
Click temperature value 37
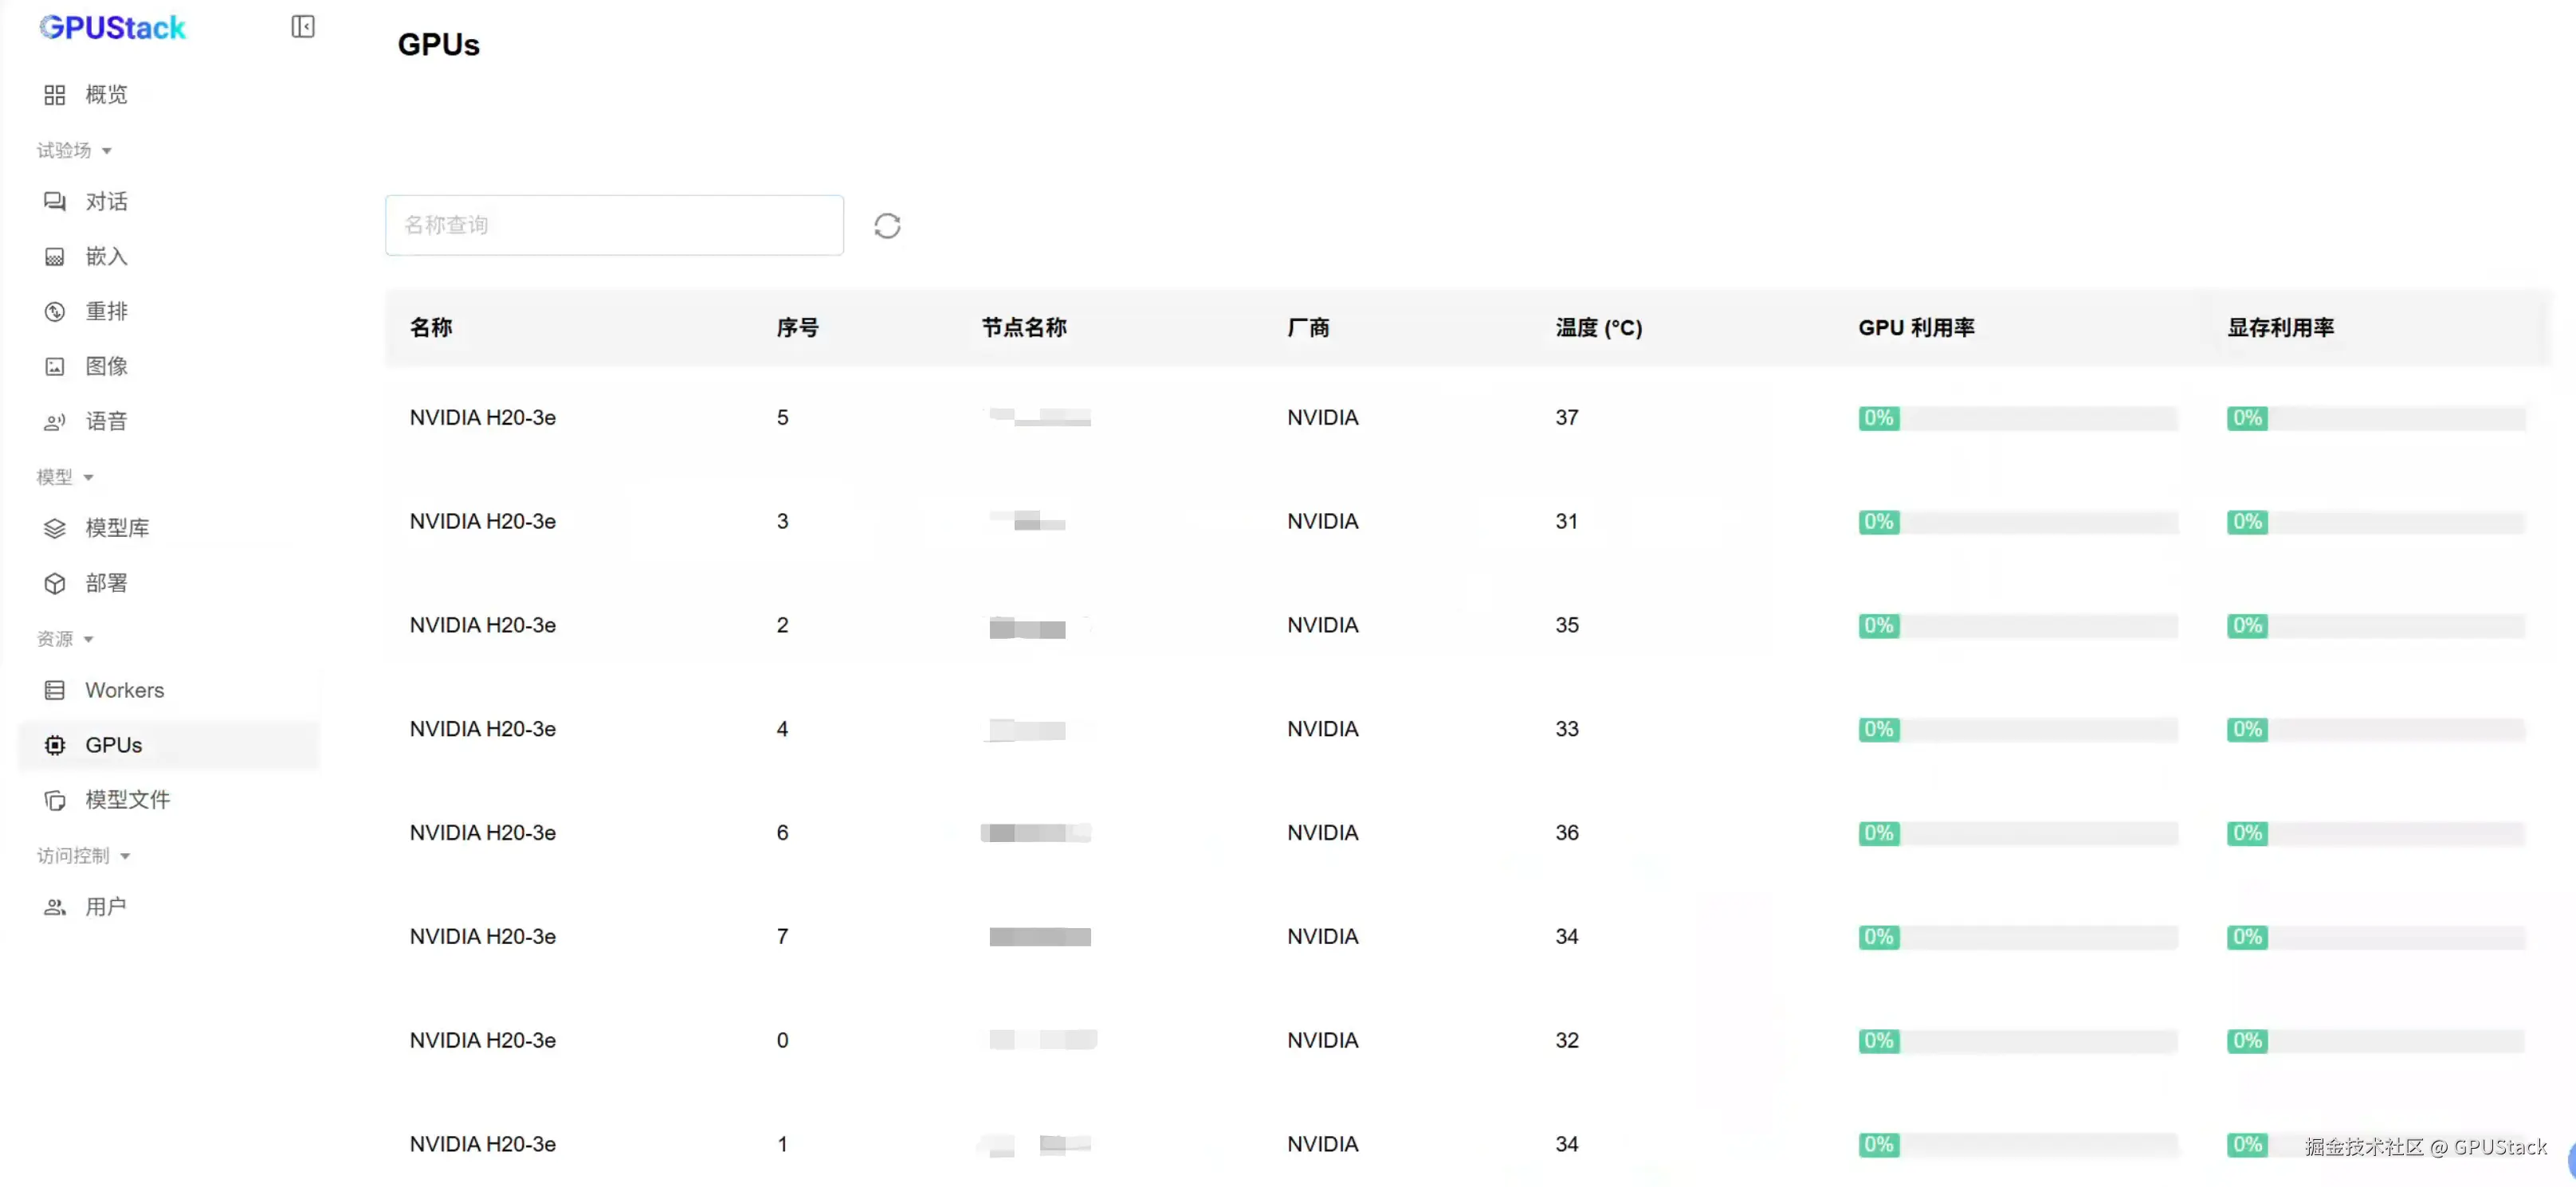(1567, 417)
